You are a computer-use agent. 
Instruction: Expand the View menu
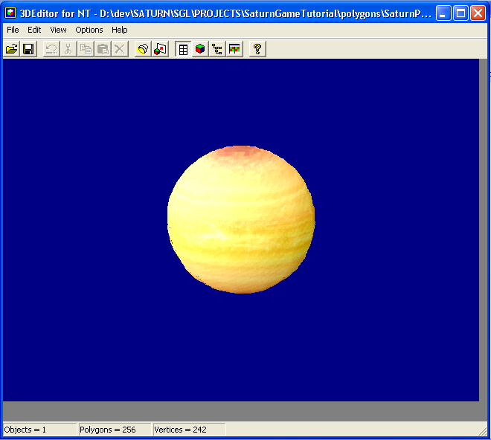[58, 30]
